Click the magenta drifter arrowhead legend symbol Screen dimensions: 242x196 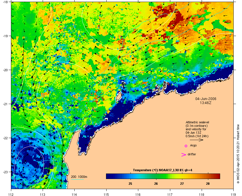[x=184, y=155]
